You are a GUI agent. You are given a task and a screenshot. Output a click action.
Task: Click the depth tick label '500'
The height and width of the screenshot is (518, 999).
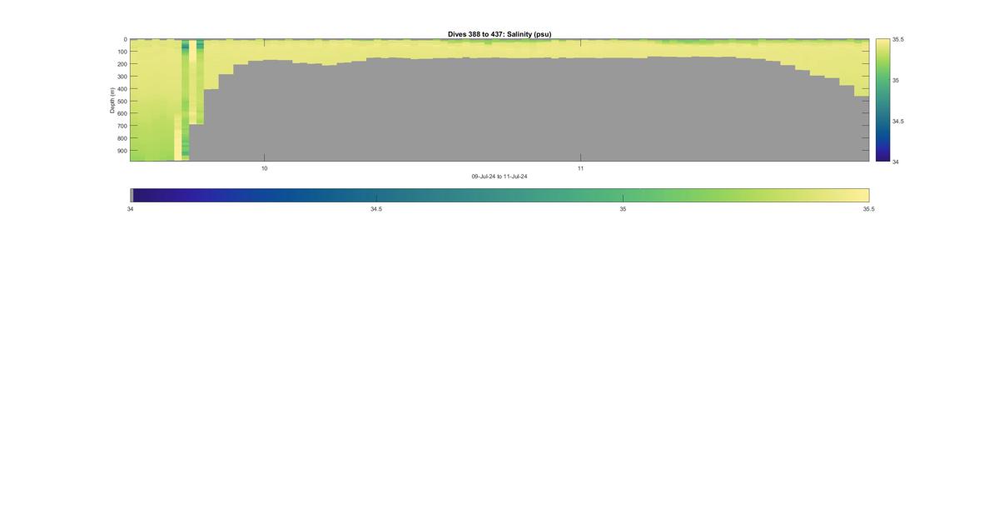(x=122, y=101)
